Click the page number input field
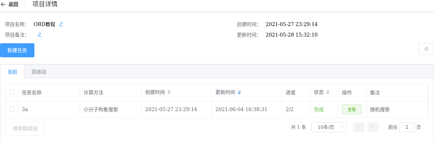Viewport: 434px width, 141px height. [407, 127]
